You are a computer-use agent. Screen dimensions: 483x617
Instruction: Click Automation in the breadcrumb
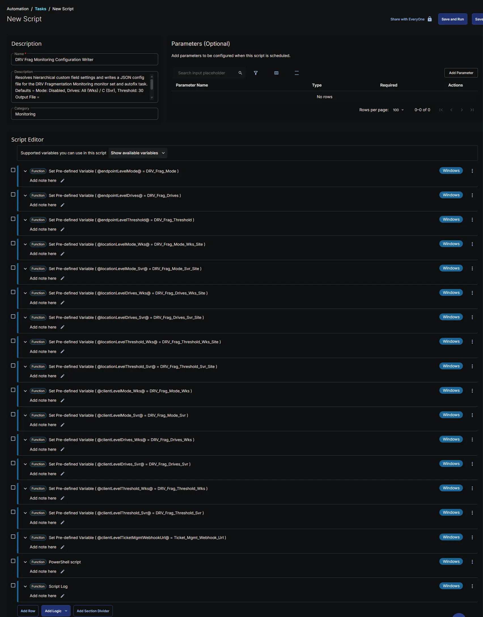click(18, 9)
